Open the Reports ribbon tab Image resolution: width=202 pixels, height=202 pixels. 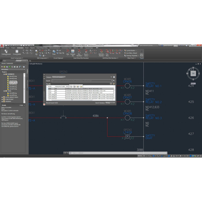pyautogui.click(x=32, y=48)
